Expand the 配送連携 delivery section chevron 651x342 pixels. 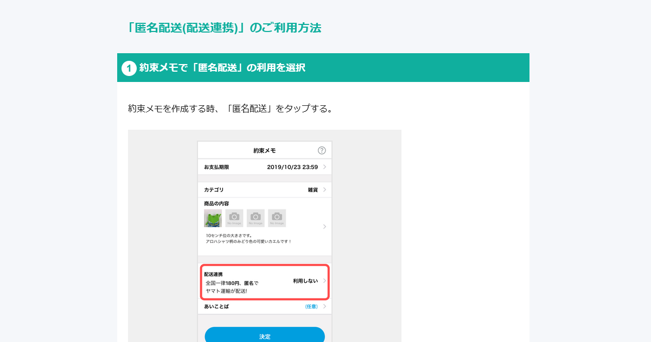pyautogui.click(x=325, y=282)
